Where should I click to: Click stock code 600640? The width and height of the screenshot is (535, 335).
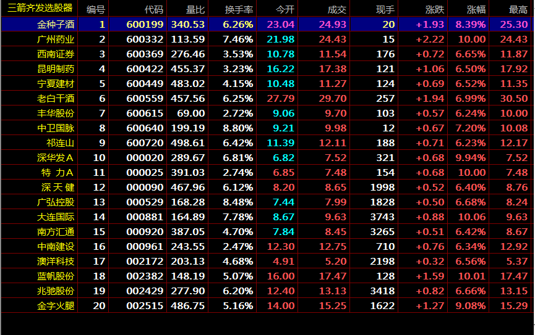(x=145, y=128)
